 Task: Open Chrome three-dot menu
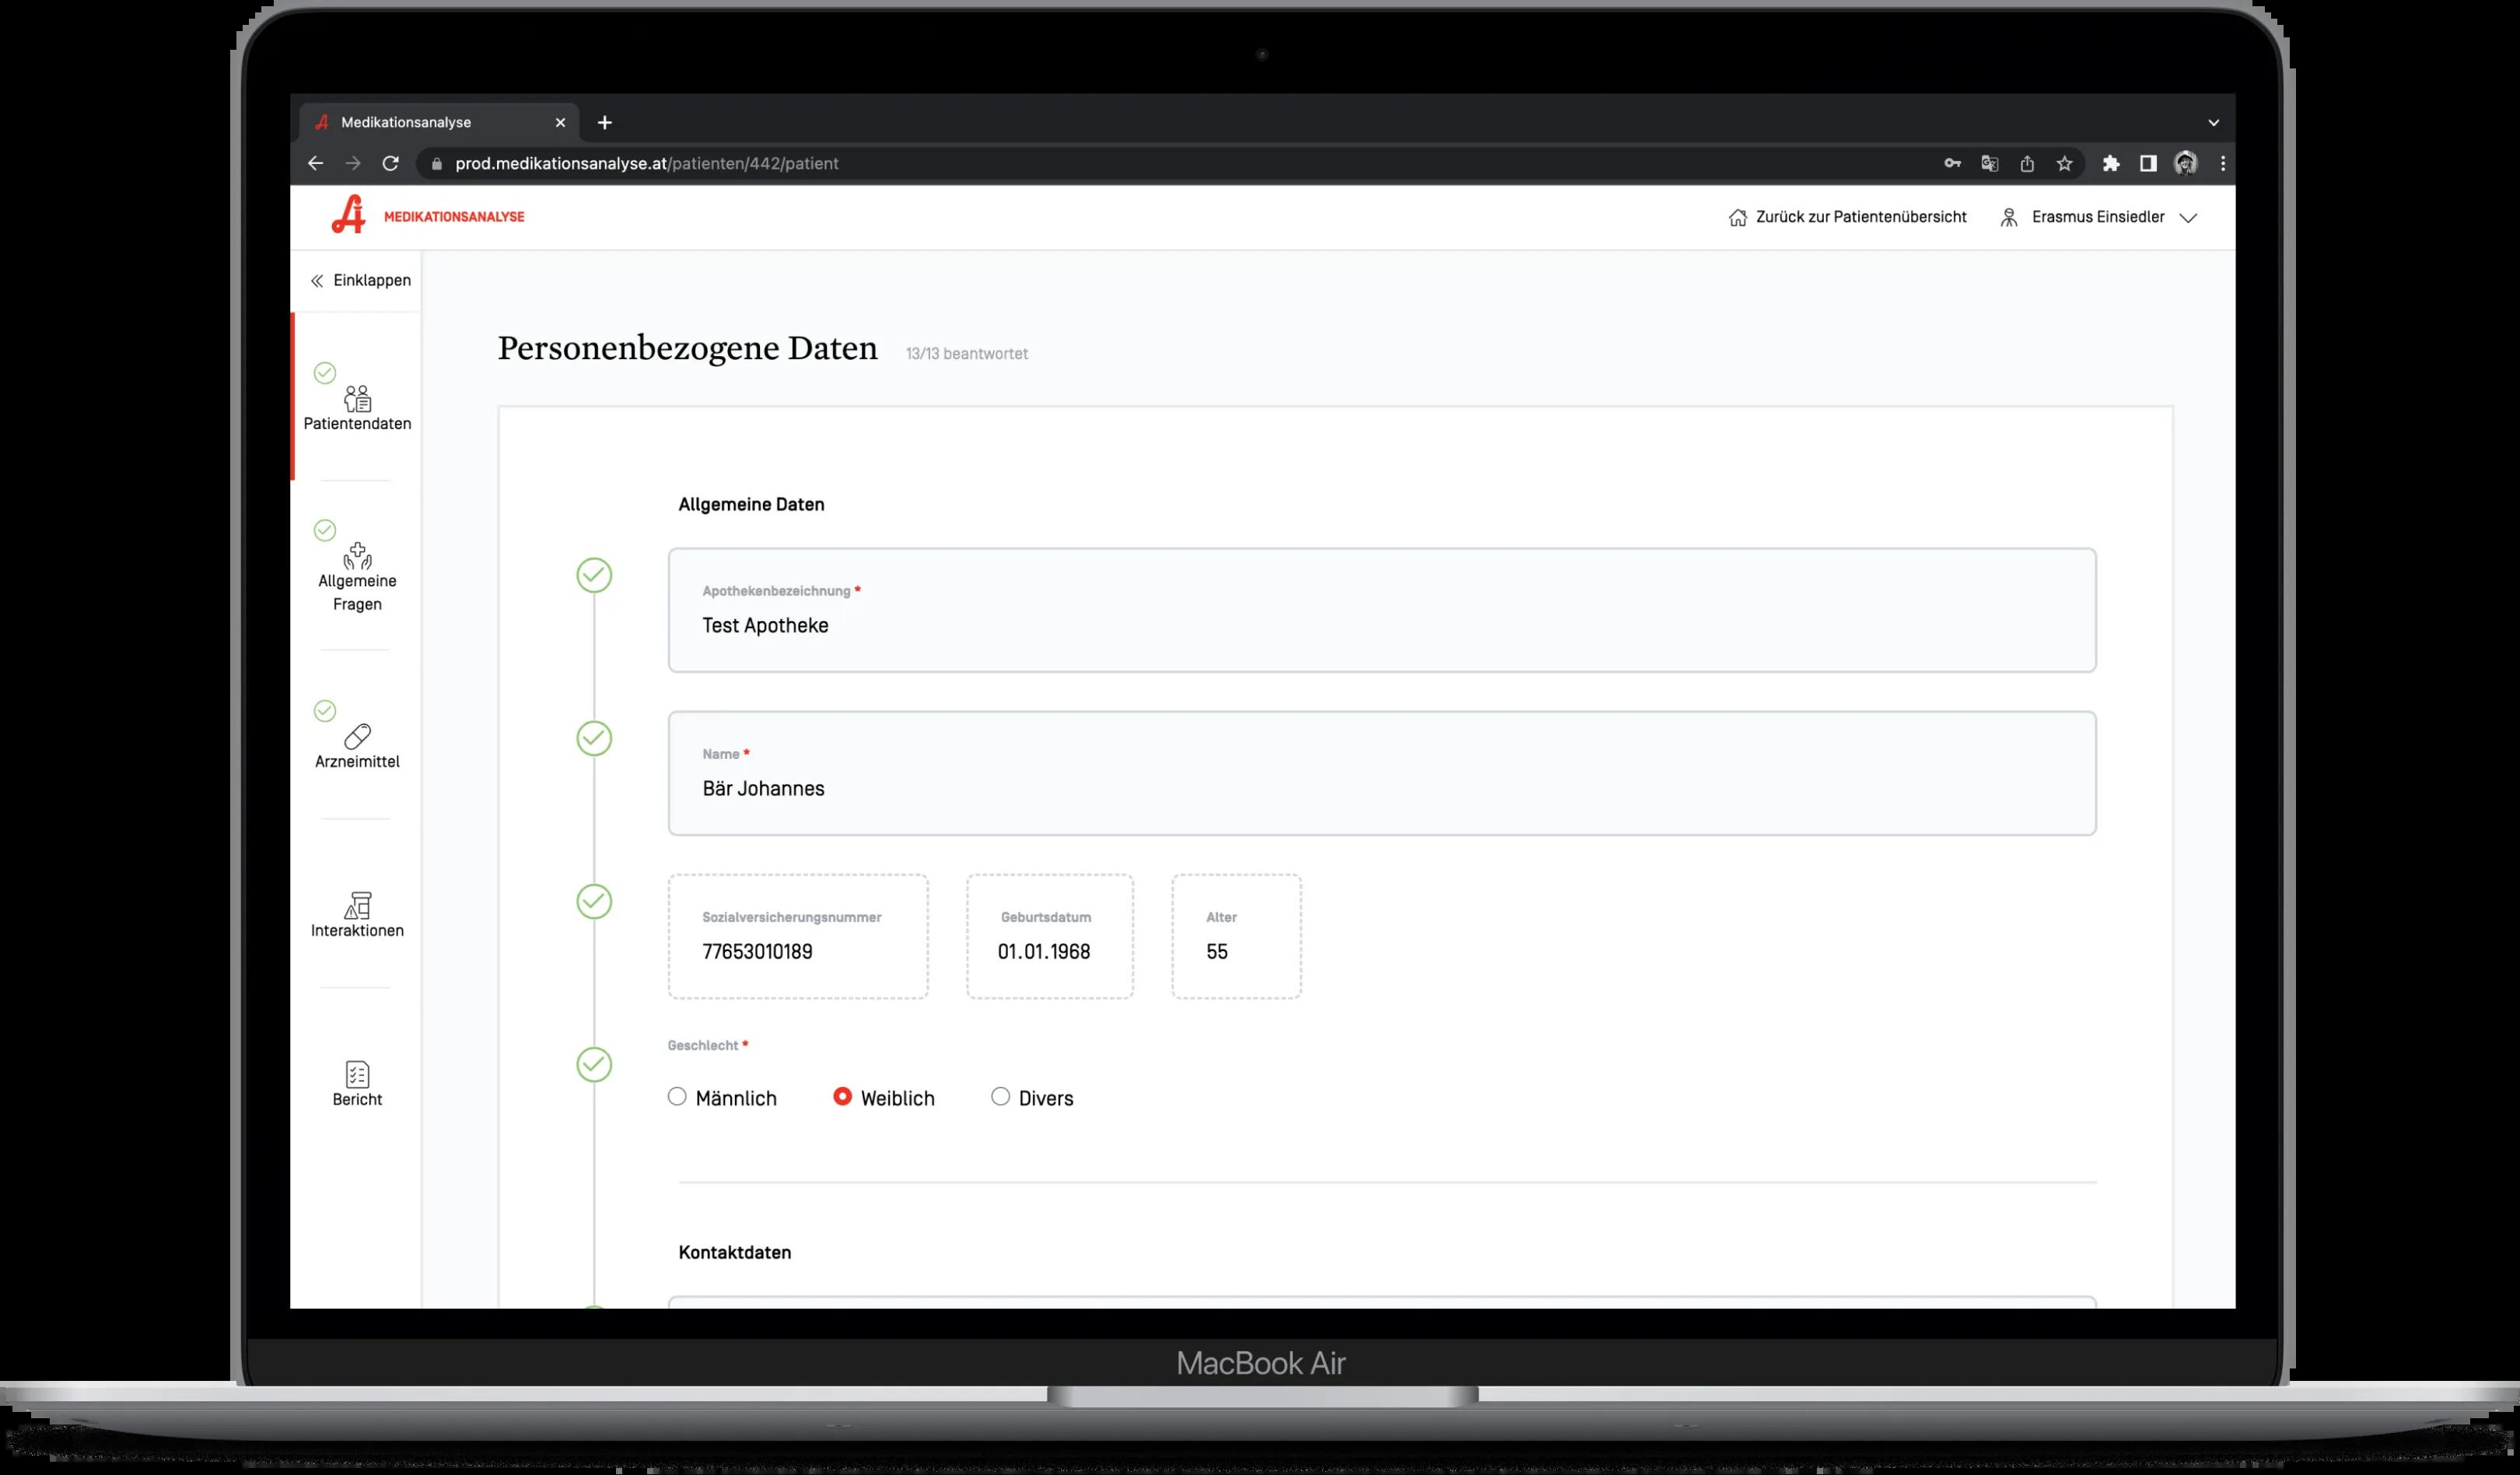tap(2222, 163)
